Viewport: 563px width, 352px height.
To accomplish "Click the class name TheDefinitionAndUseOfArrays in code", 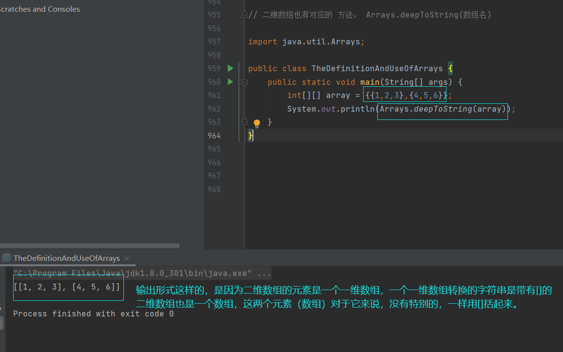I will (x=377, y=68).
